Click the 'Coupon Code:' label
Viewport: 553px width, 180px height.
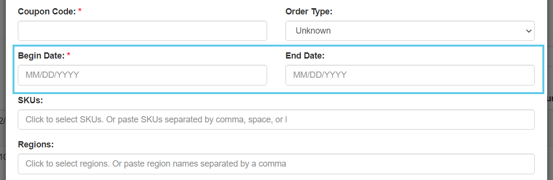coord(47,12)
